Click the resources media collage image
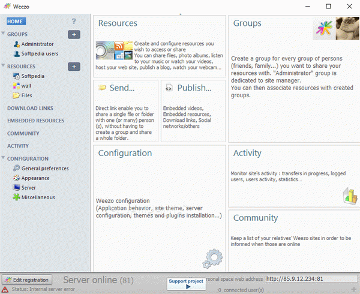The width and height of the screenshot is (360, 294). [x=114, y=50]
